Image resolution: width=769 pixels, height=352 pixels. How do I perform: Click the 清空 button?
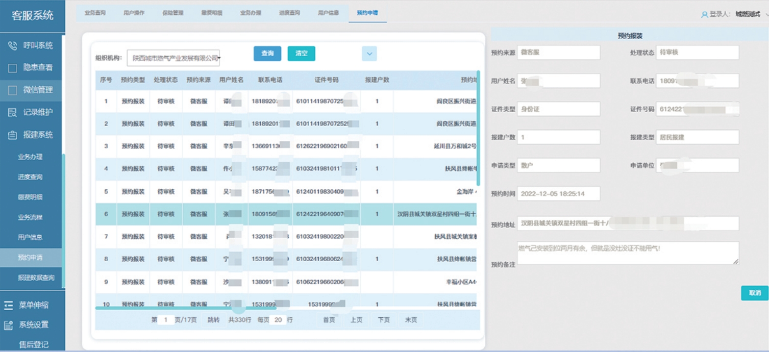click(x=301, y=54)
